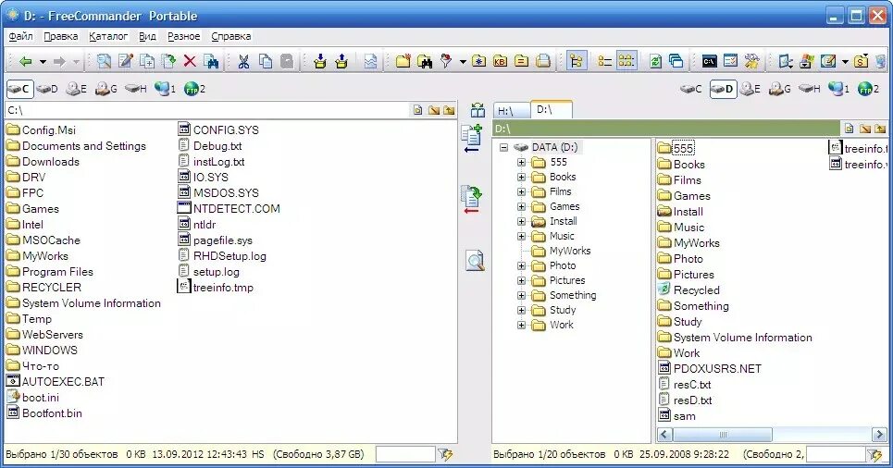
Task: Click the left panel C:\ path field
Action: point(208,110)
